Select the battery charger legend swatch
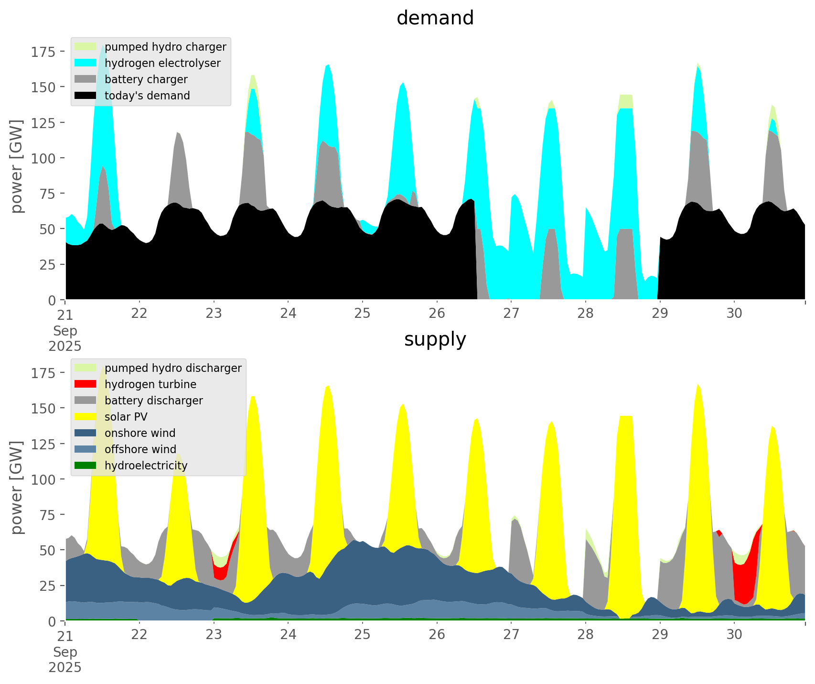The image size is (815, 684). click(x=86, y=79)
